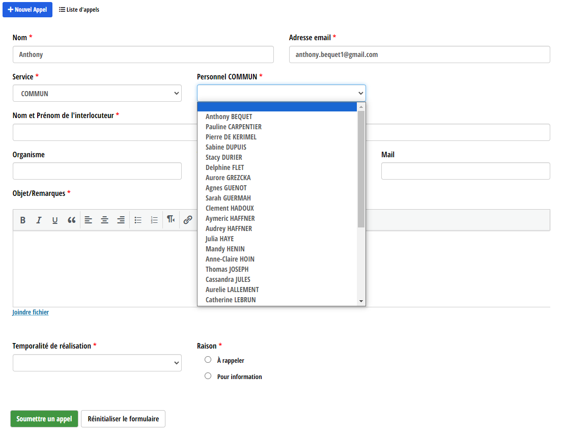Screen dimensions: 563x432
Task: Insert a bulleted list
Action: pyautogui.click(x=137, y=220)
